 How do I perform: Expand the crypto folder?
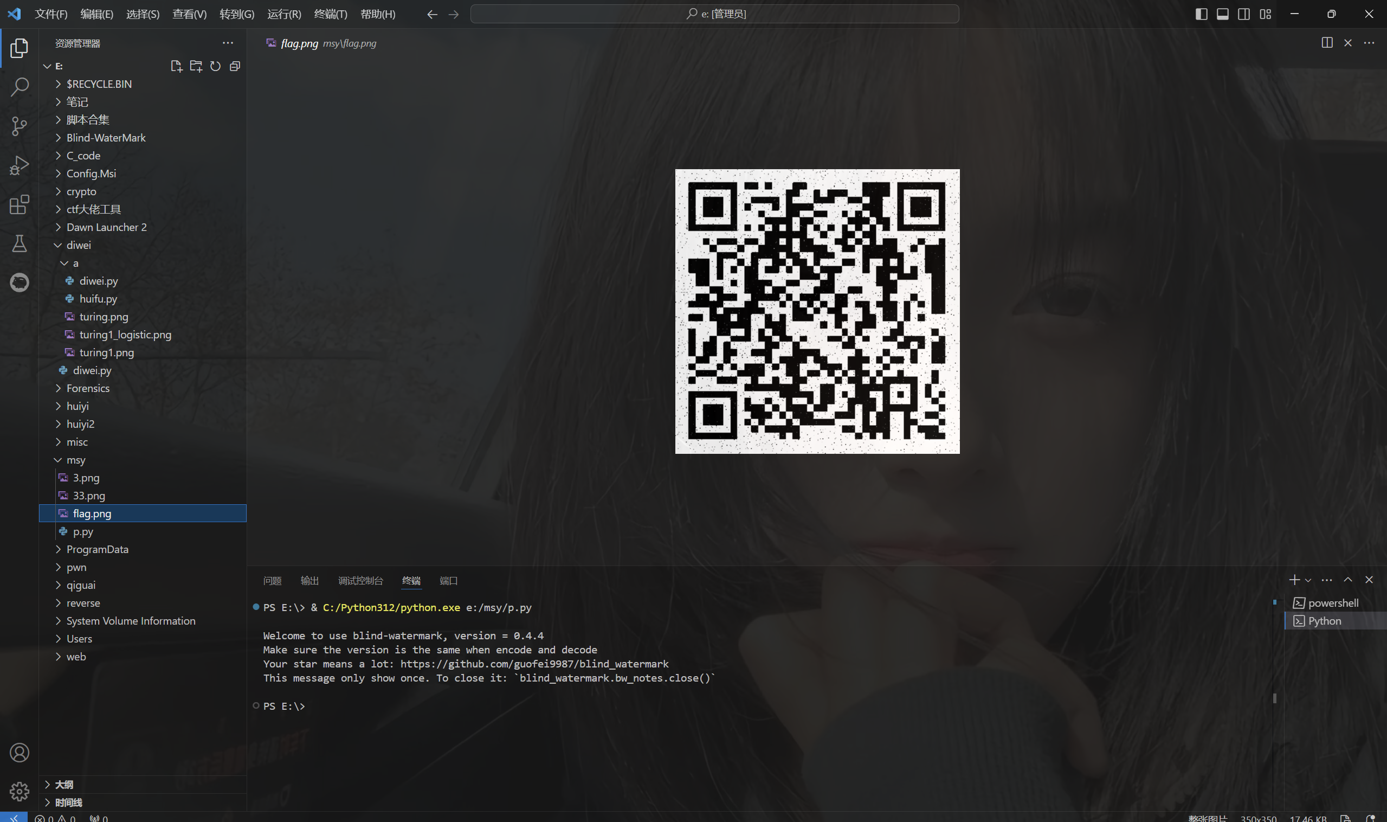pyautogui.click(x=143, y=191)
